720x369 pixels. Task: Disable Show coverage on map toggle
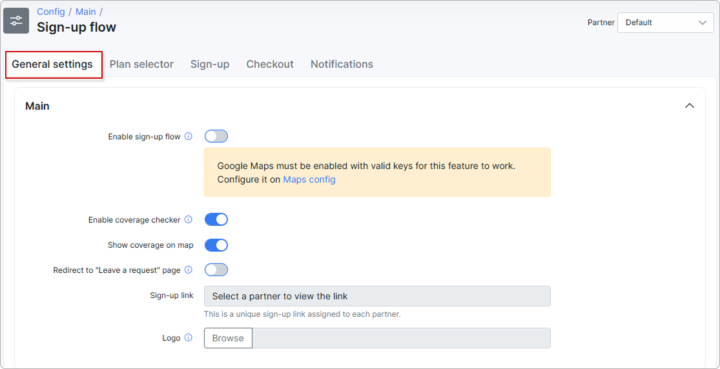coord(216,245)
